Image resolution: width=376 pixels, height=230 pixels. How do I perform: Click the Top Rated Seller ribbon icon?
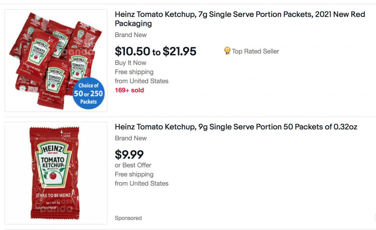coord(227,51)
